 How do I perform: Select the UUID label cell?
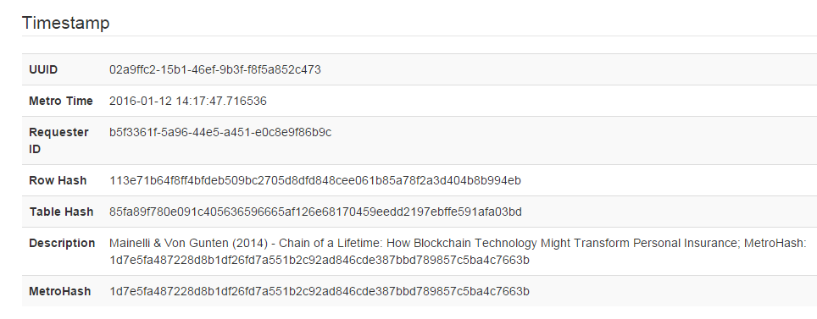[x=43, y=69]
